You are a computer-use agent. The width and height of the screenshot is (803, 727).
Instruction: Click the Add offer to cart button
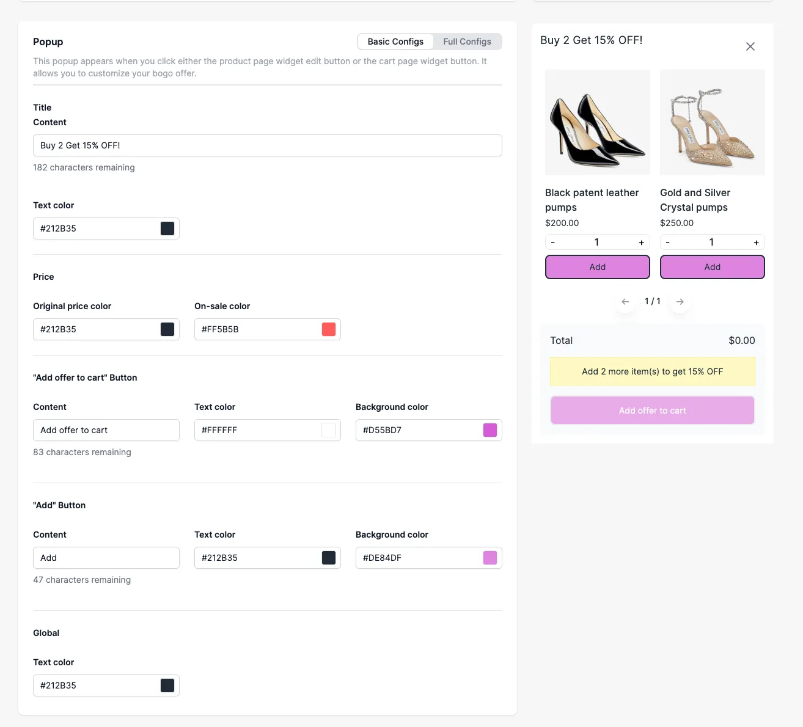[x=653, y=411]
